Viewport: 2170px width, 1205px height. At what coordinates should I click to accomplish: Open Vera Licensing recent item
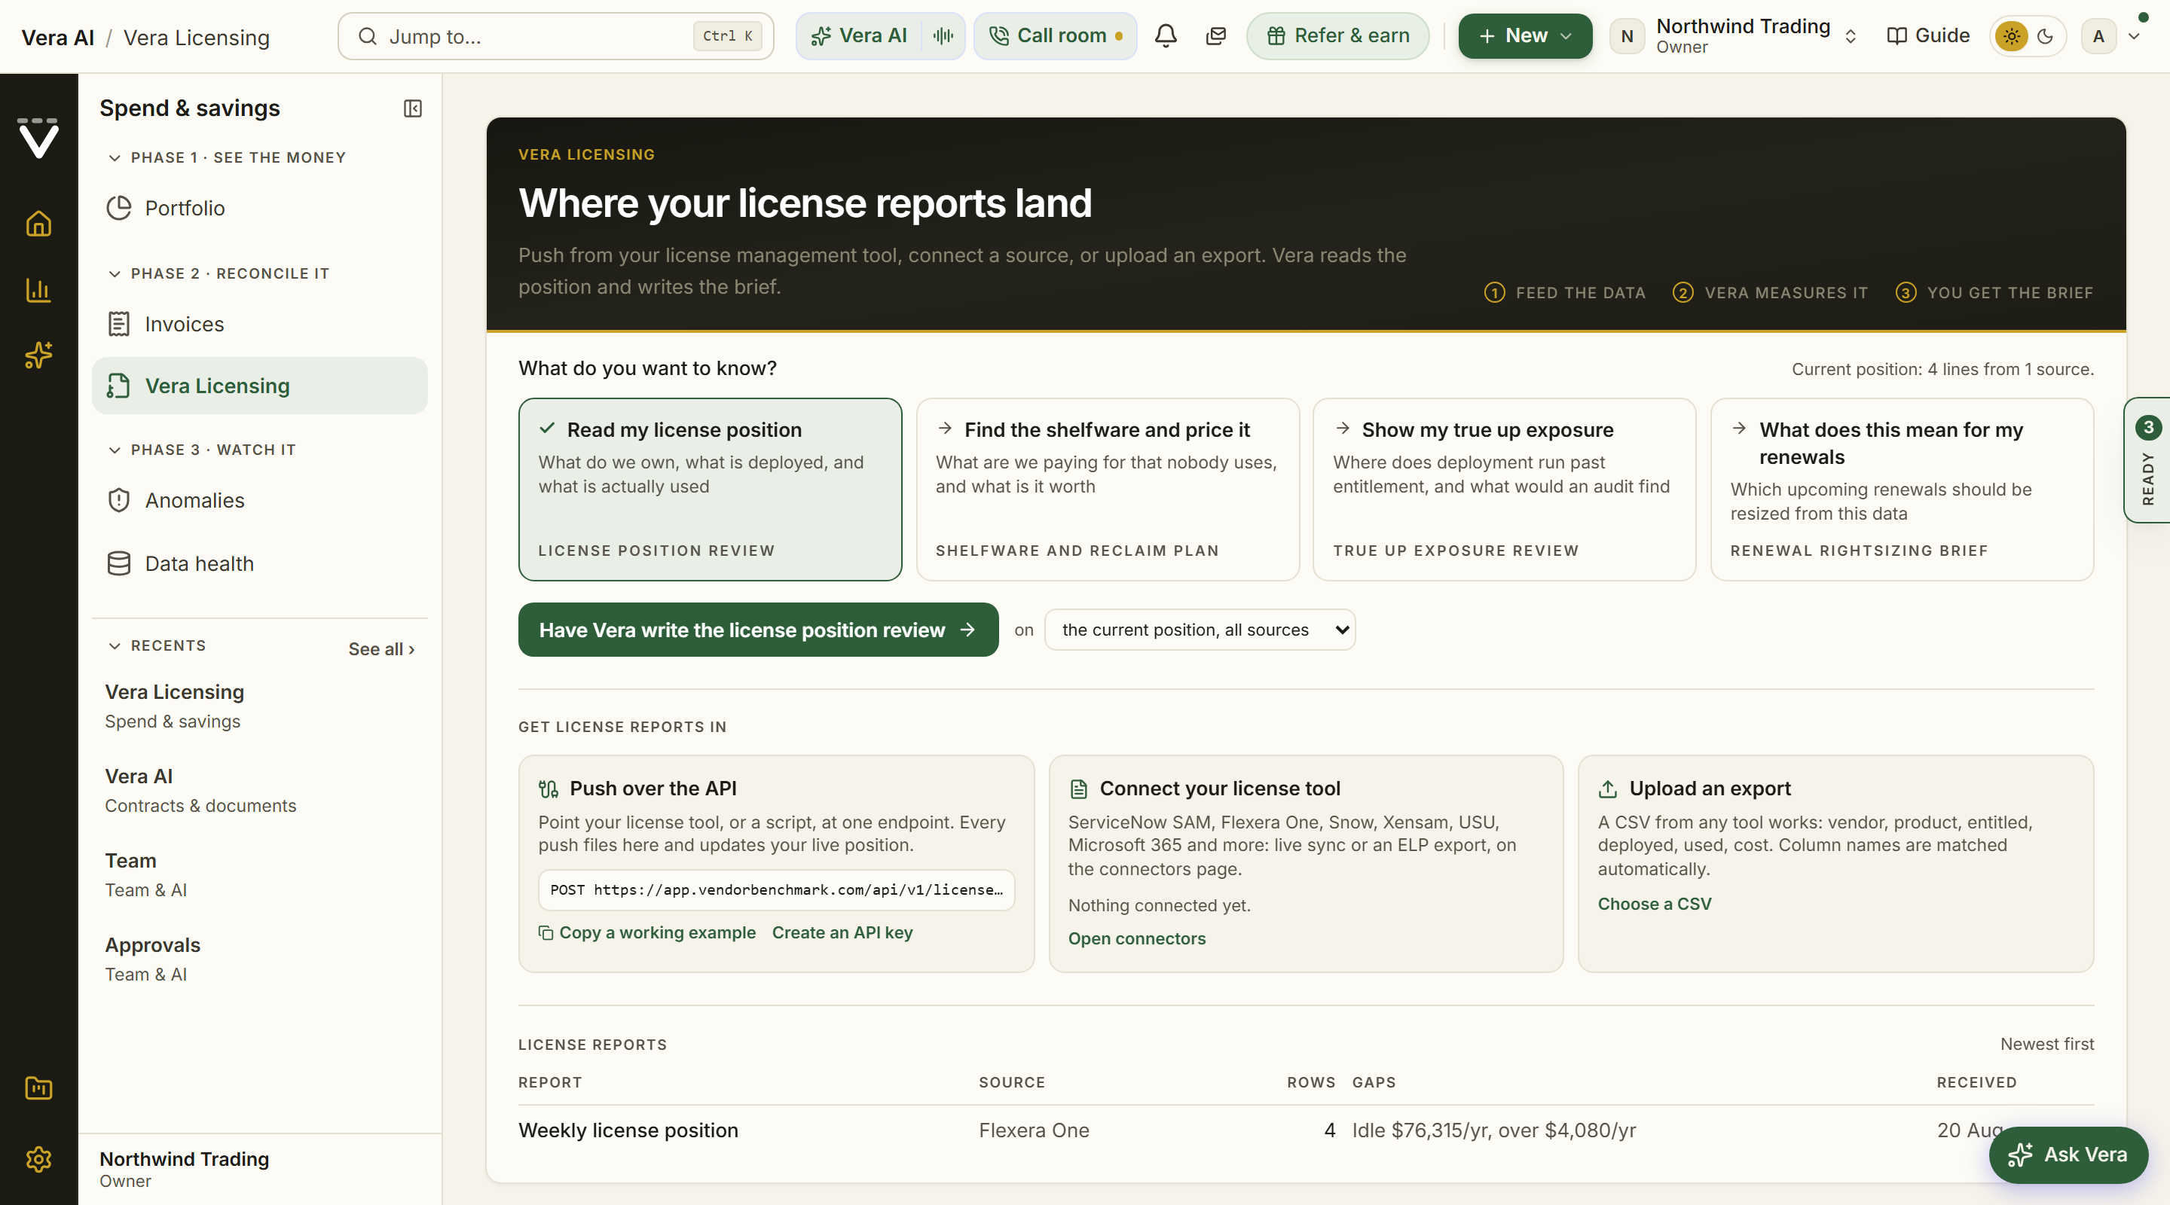(x=259, y=706)
